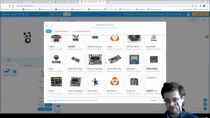
Task: Bookmark this page with the star icon
Action: coord(196,6)
